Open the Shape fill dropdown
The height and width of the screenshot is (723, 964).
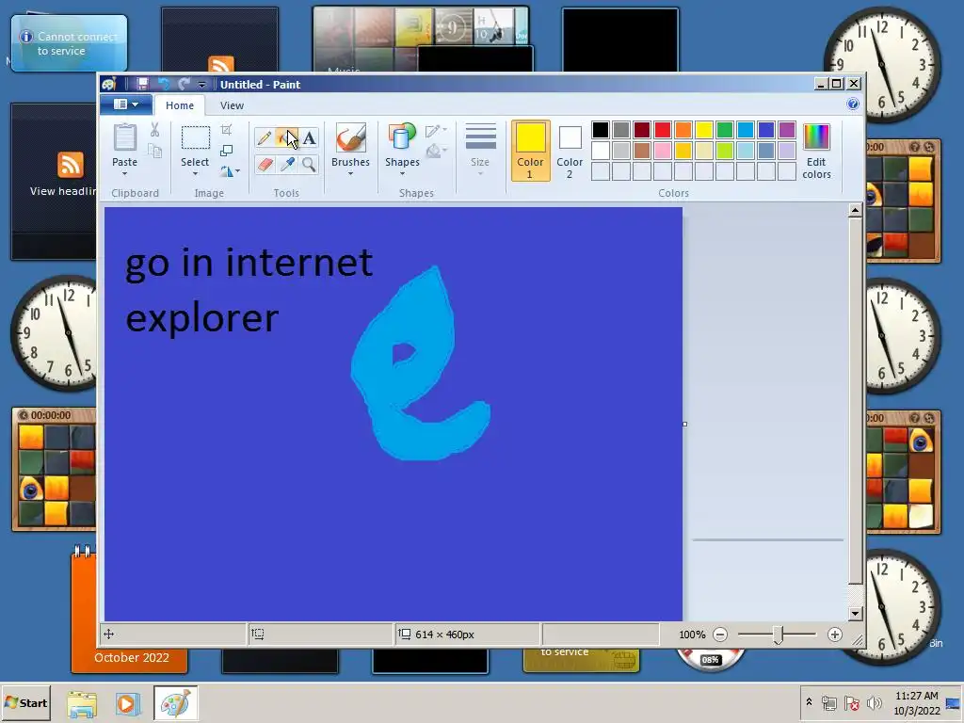436,151
